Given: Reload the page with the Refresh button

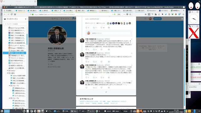Looking at the screenshot, I should pyautogui.click(x=12, y=14).
